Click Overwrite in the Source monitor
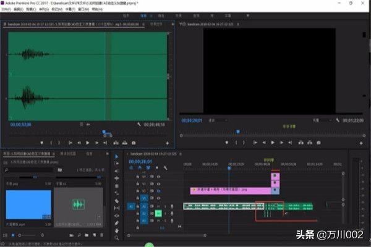Image resolution: width=371 pixels, height=247 pixels. 125,143
